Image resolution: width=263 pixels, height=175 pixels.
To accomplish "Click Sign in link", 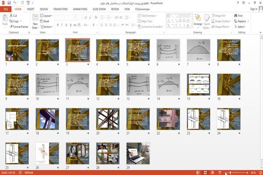I will (254, 9).
